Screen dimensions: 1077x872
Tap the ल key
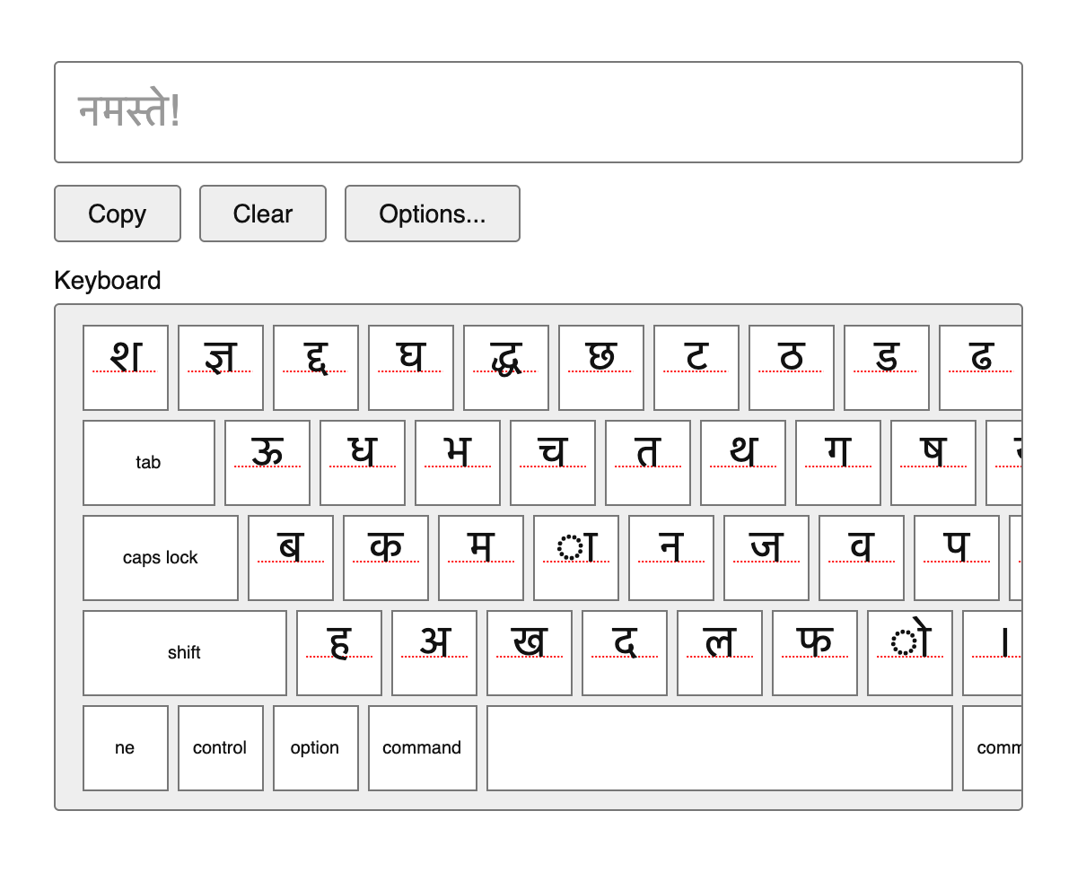(x=720, y=653)
